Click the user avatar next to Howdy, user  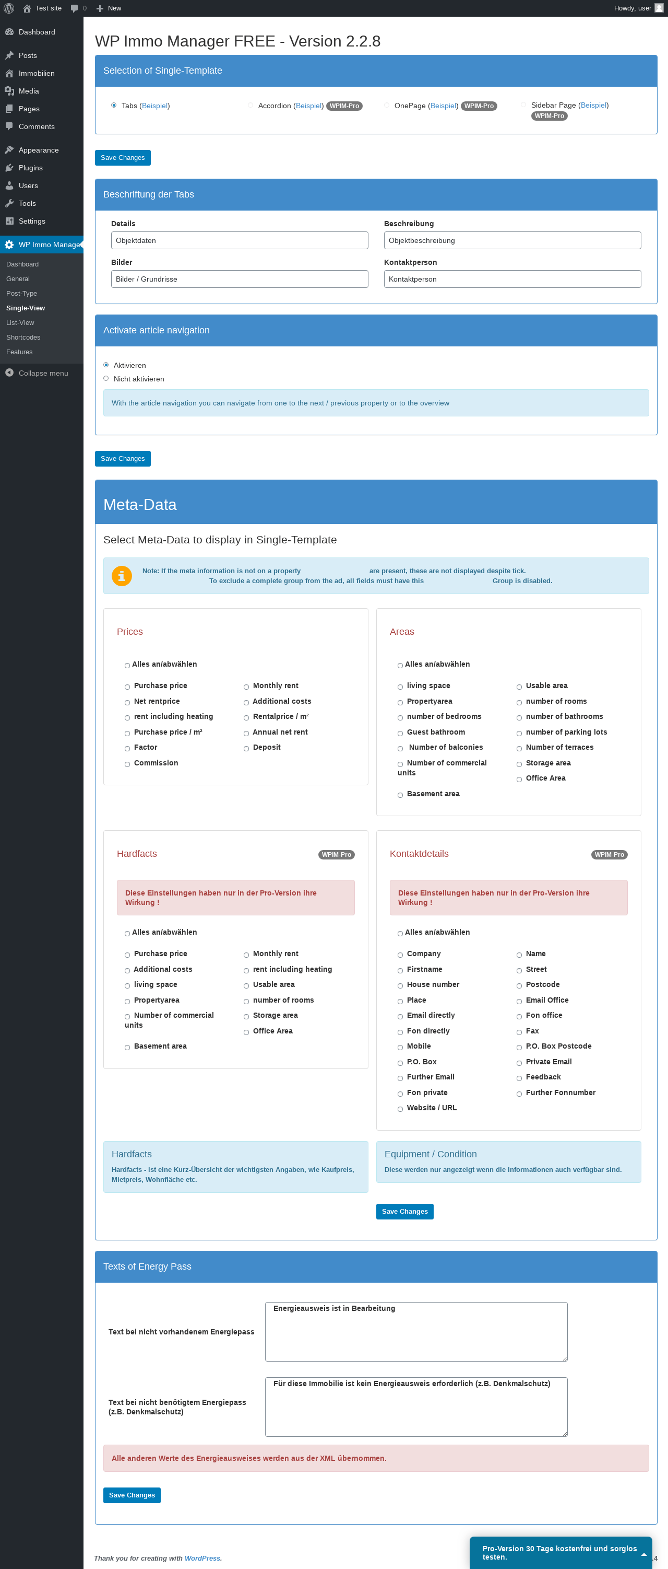[659, 8]
